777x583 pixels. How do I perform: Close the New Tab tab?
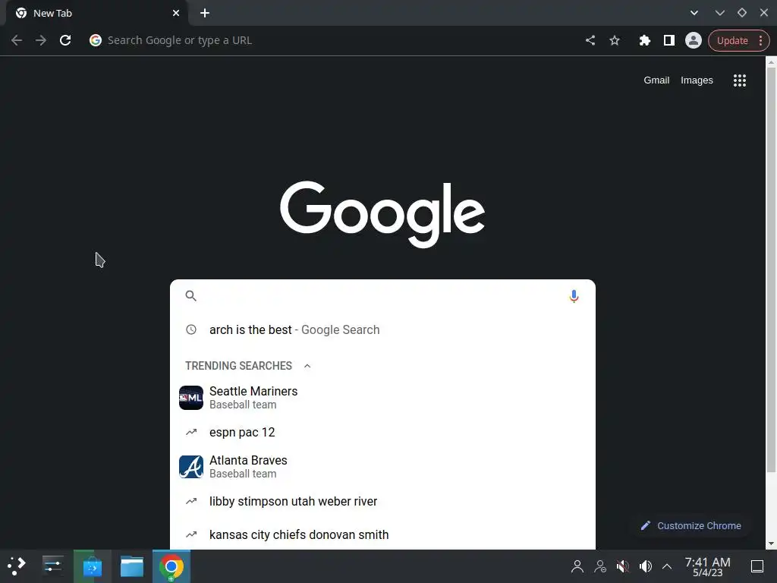pos(176,14)
